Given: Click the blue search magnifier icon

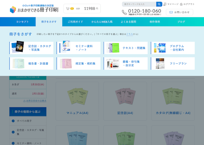Looking at the screenshot, I should pos(159,4).
